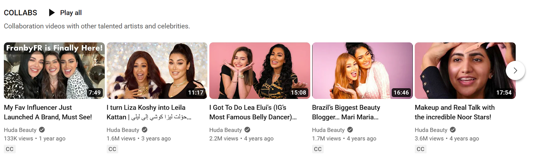Open the Brazil's Biggest Beauty Blogger thumbnail
This screenshot has height=159, width=533.
(362, 70)
